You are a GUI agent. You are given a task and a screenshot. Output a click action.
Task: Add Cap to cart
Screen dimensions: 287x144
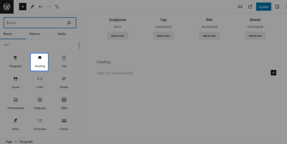163,36
